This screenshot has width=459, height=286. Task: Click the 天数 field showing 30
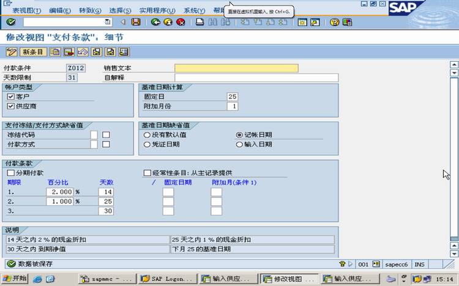[x=106, y=211]
